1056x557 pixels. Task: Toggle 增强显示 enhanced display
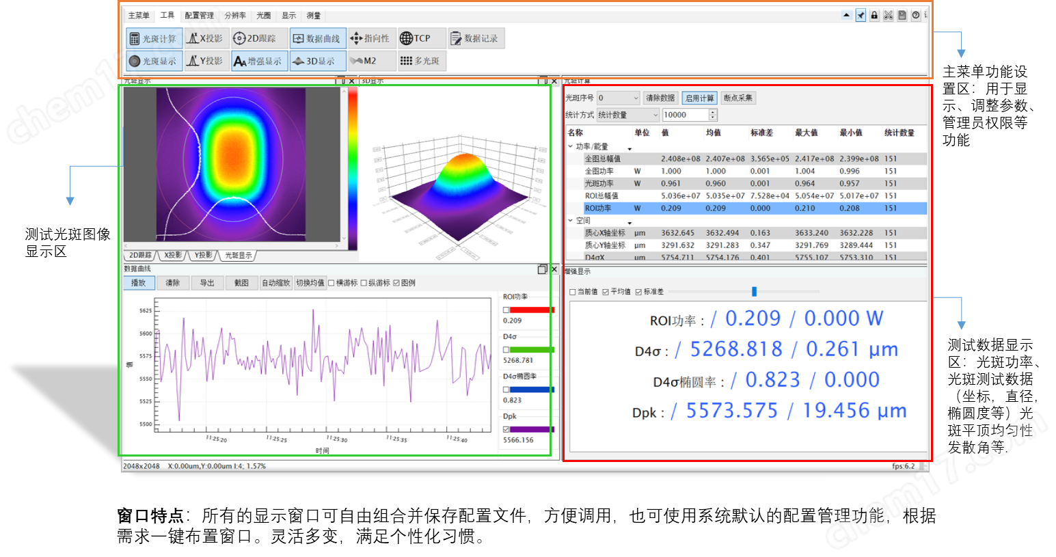click(258, 61)
